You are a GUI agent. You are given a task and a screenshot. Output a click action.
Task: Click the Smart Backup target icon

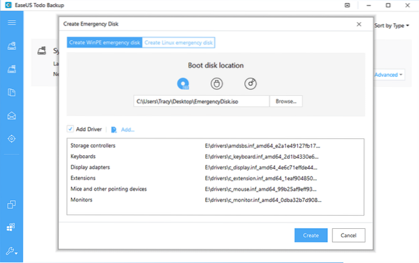[x=11, y=138]
